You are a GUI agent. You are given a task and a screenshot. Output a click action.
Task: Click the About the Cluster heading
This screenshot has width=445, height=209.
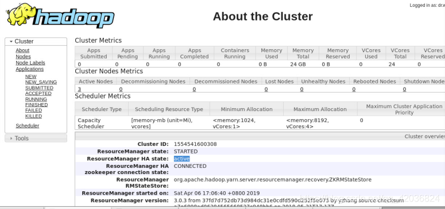pos(263,17)
